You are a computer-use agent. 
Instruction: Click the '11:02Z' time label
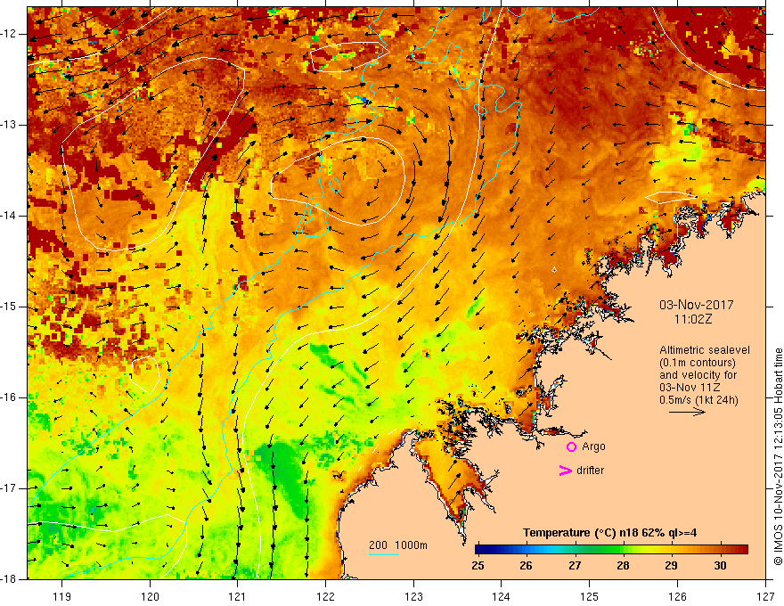click(x=692, y=319)
